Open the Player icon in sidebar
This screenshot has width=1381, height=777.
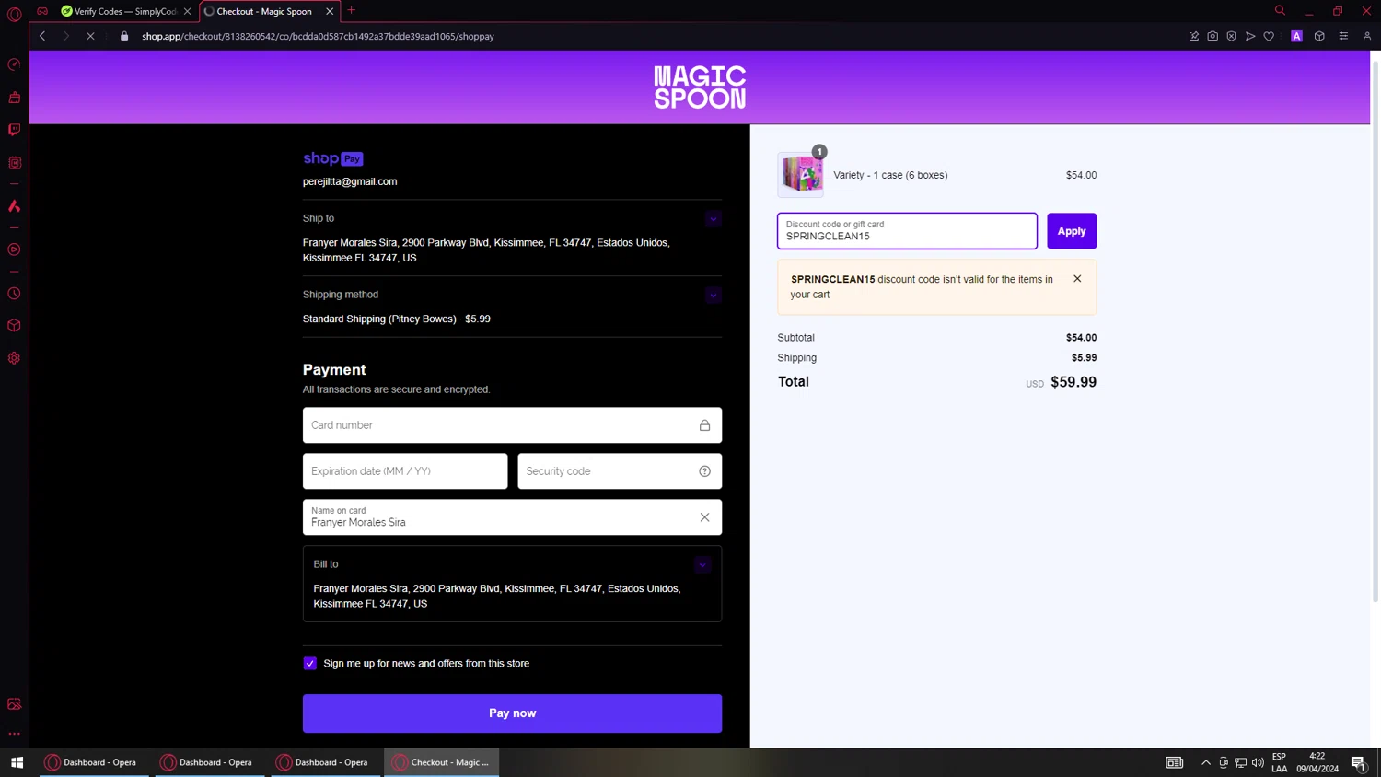pyautogui.click(x=14, y=249)
